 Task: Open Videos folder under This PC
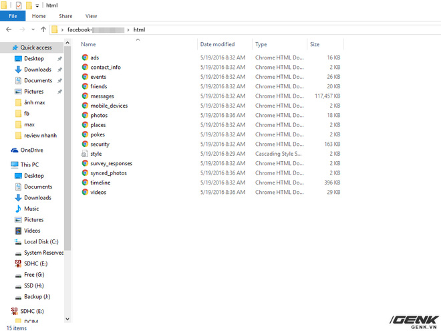(x=32, y=231)
